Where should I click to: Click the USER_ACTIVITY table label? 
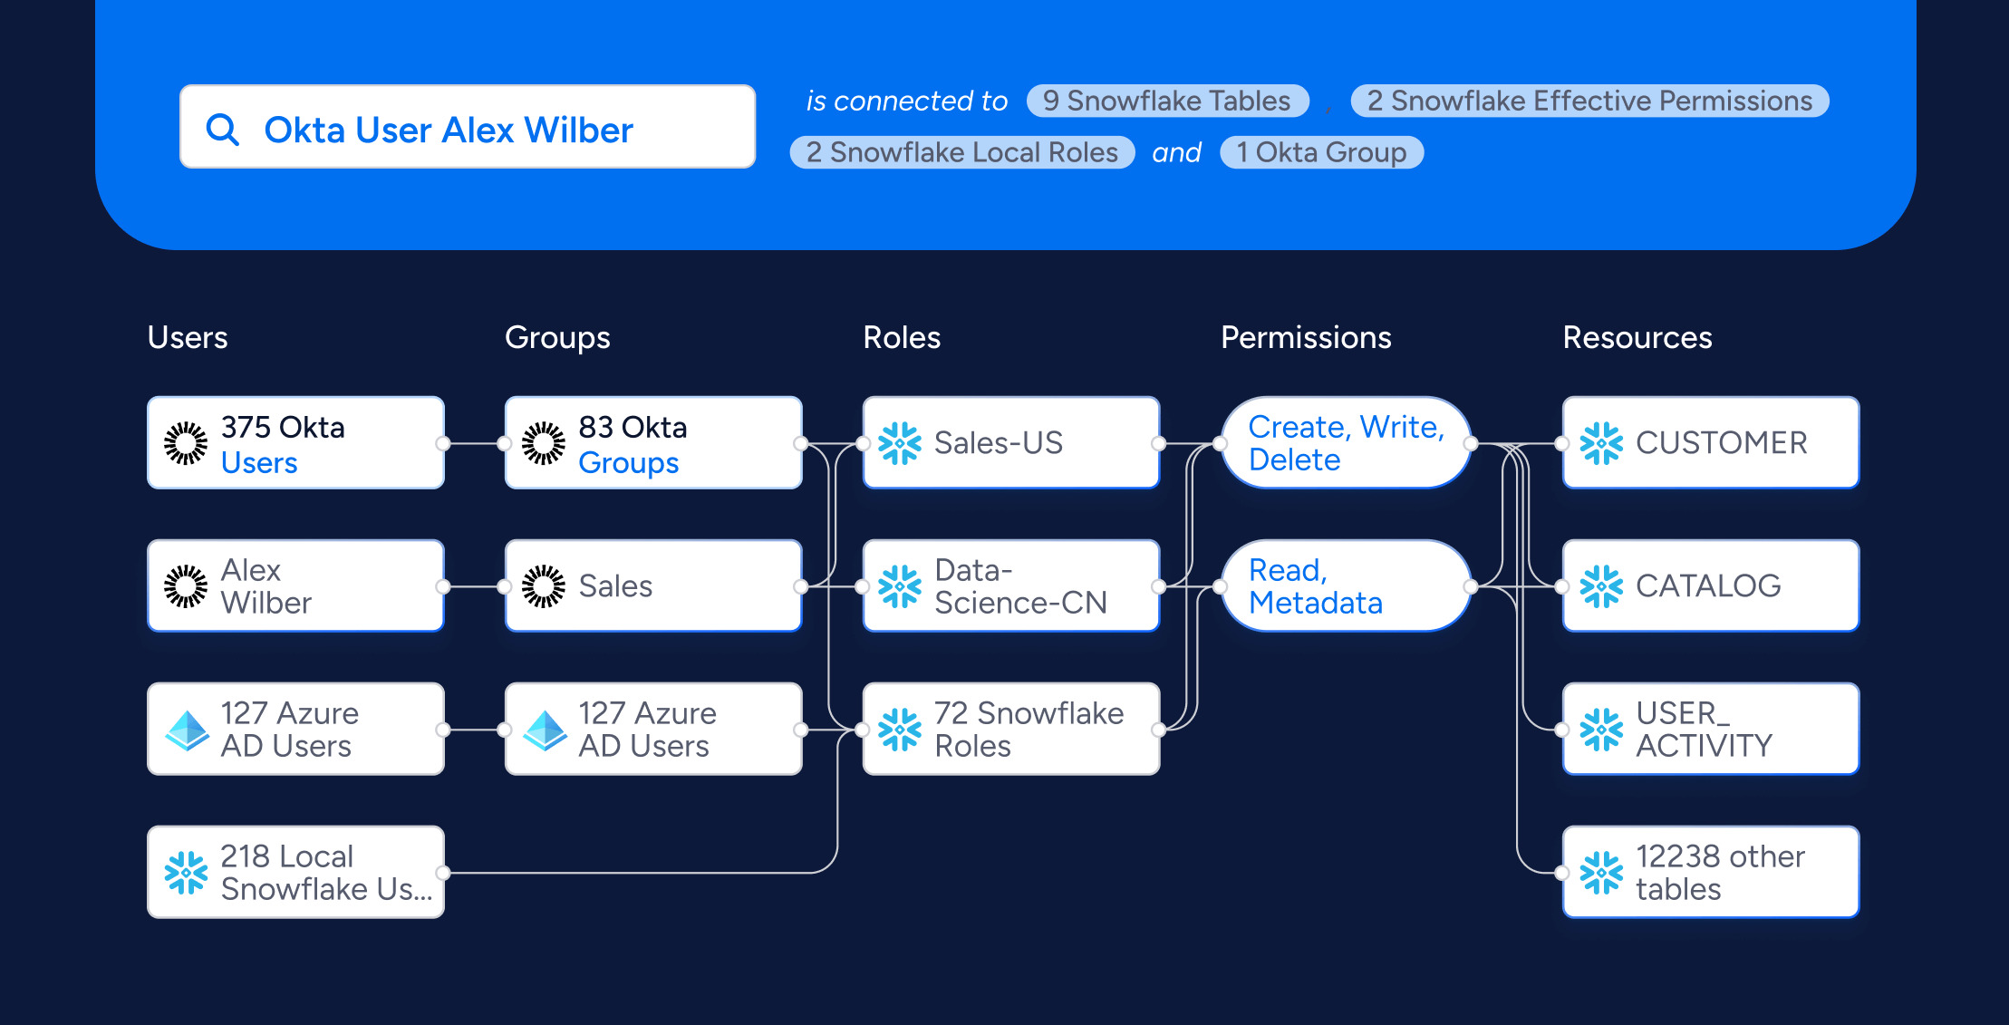click(1705, 730)
